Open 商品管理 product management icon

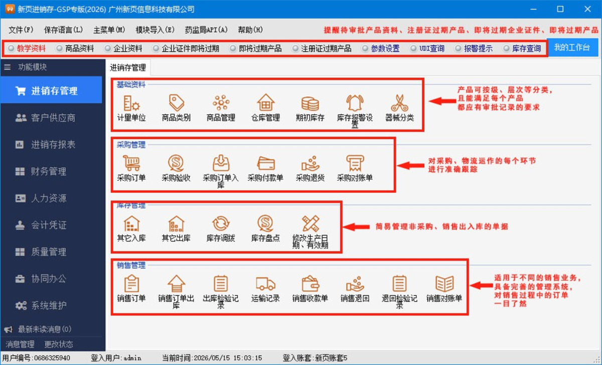coord(221,103)
